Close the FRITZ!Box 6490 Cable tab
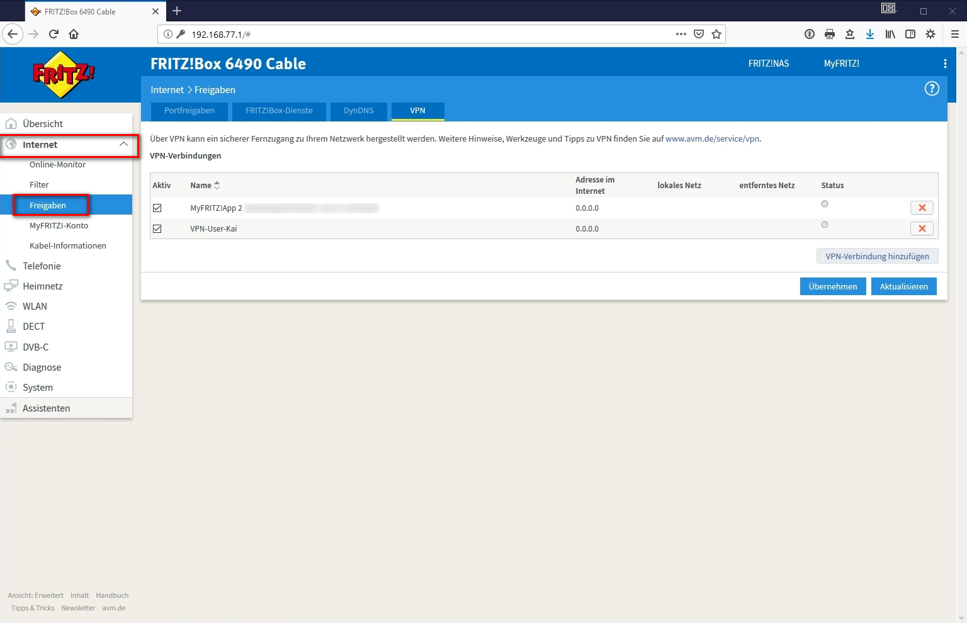This screenshot has width=967, height=623. [x=156, y=11]
